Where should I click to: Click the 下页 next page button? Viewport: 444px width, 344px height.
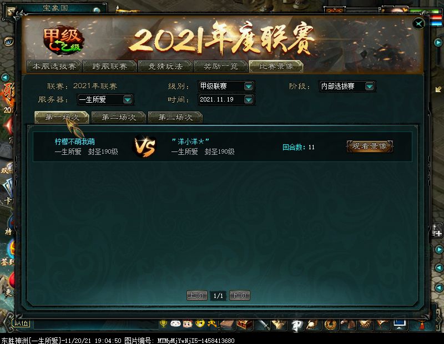(240, 296)
